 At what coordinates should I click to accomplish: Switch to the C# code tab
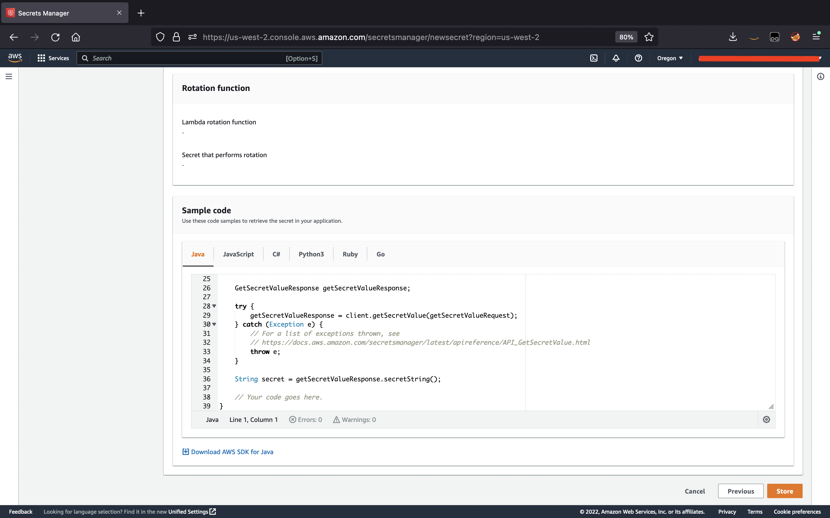coord(276,254)
